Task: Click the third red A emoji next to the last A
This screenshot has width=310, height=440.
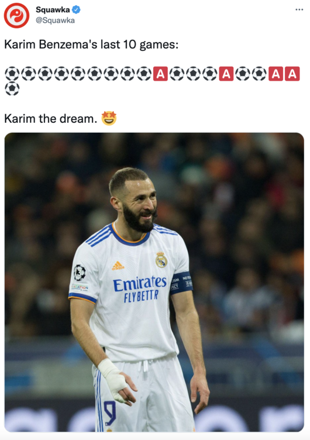Action: 275,74
